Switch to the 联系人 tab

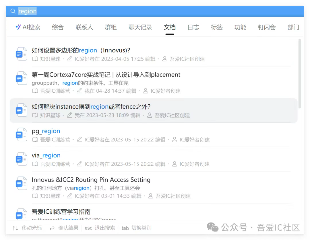tap(84, 27)
